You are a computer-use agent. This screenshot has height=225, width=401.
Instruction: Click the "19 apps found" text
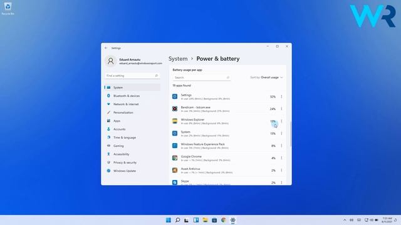[x=182, y=86]
